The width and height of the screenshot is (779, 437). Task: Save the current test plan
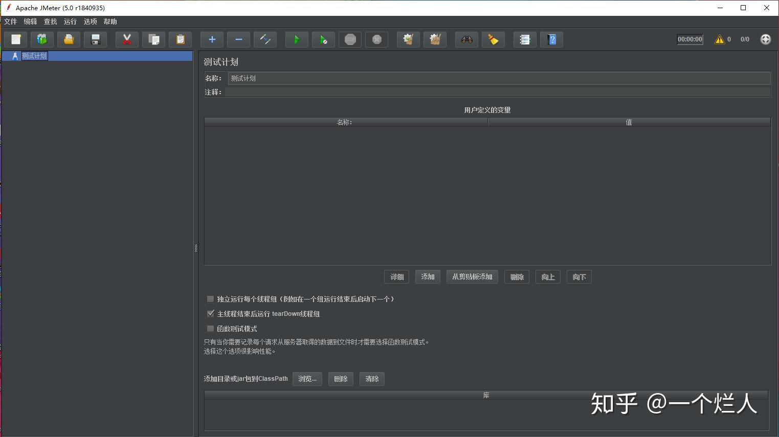[x=95, y=39]
